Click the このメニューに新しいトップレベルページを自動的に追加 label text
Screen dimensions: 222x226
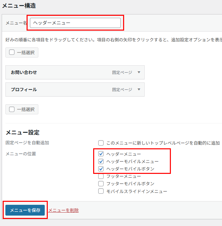pyautogui.click(x=163, y=143)
